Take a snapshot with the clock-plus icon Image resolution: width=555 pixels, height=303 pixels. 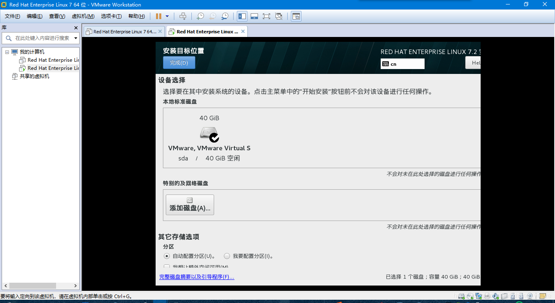(200, 16)
